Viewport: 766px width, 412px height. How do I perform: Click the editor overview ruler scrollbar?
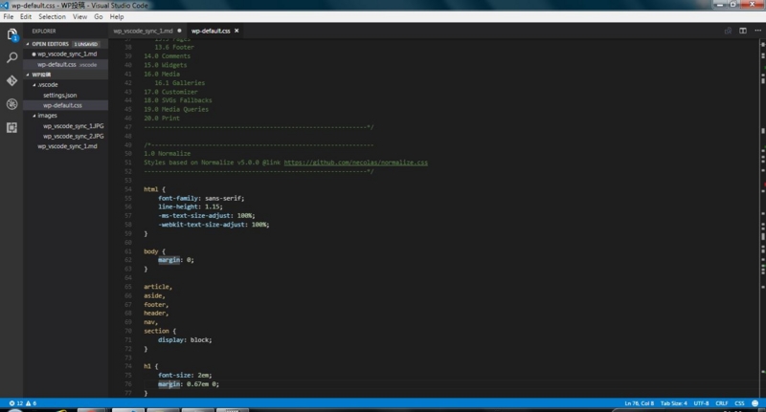tap(762, 219)
